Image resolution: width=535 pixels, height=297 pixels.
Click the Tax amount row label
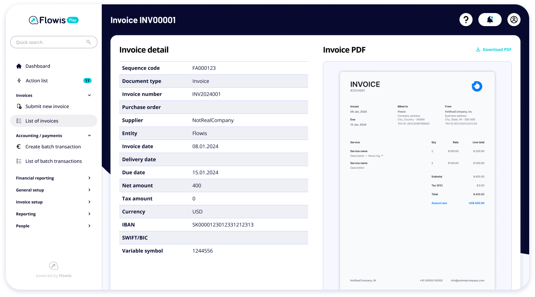coord(137,198)
